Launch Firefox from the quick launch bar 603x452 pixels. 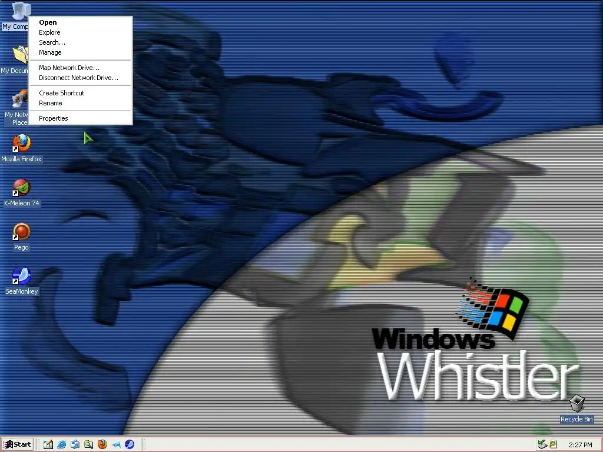tap(102, 445)
